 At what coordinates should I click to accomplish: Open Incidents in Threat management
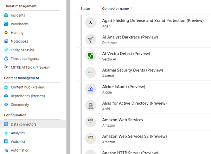[x=18, y=15]
